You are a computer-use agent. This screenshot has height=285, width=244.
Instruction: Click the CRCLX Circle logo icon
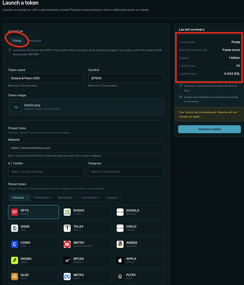pyautogui.click(x=120, y=228)
